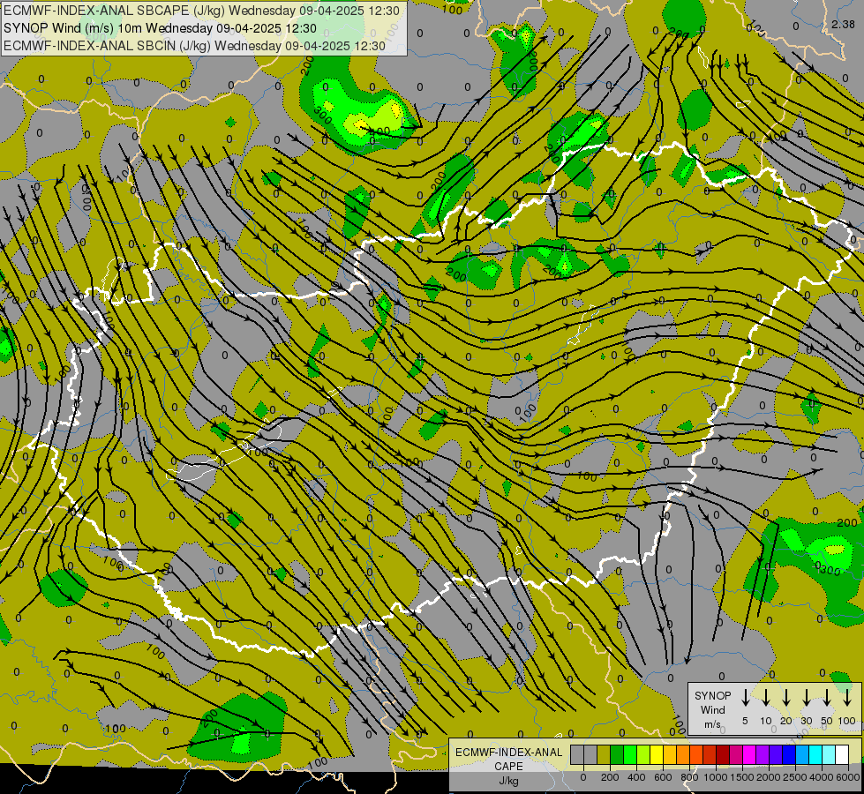Click the m/s unit in wind legend
This screenshot has width=864, height=794.
click(712, 724)
